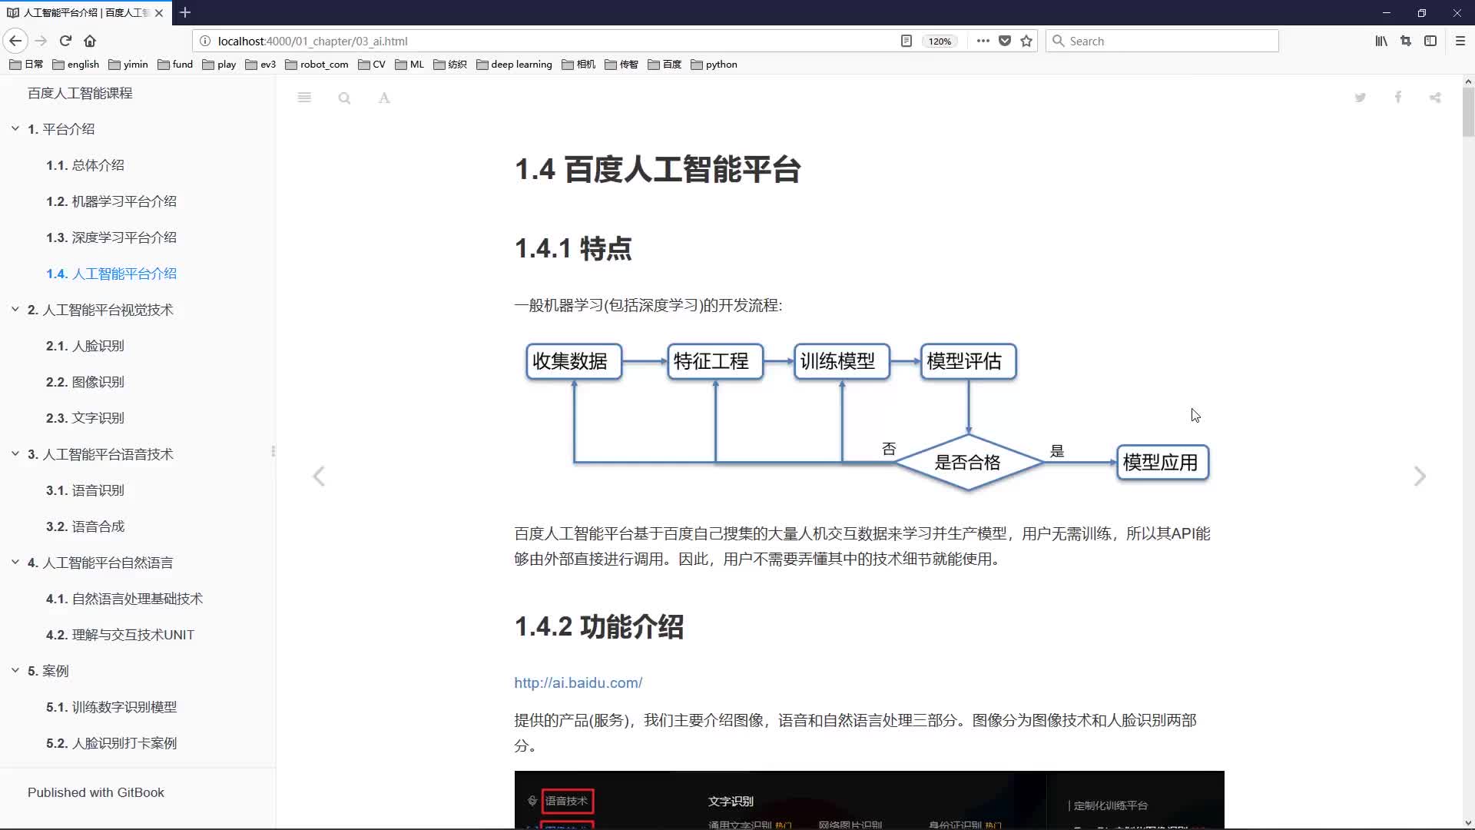Click the 百度人工智能课程 title link

(80, 93)
